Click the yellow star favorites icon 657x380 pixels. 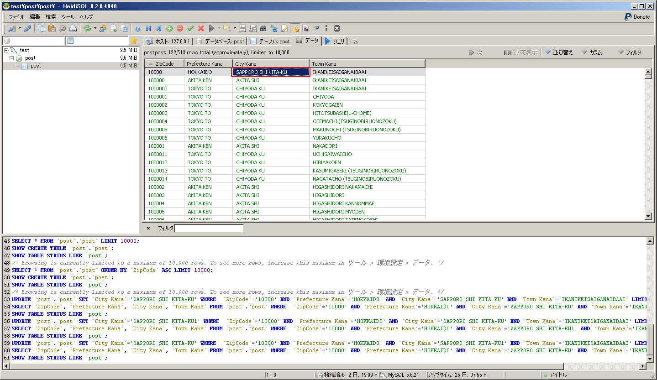(134, 41)
